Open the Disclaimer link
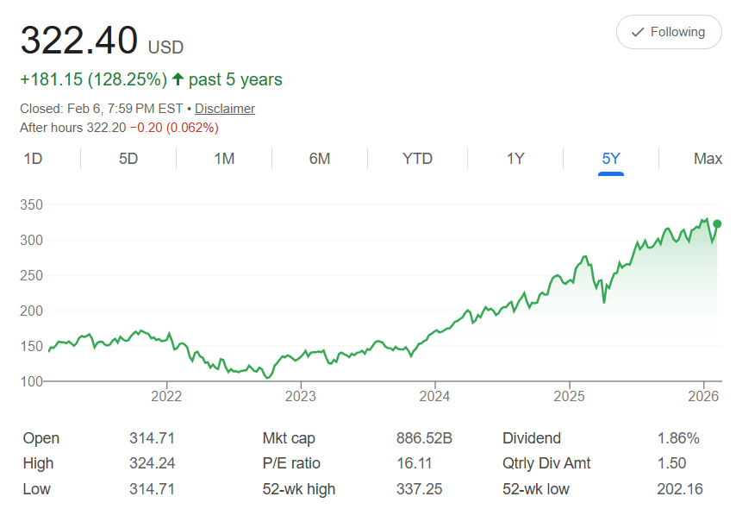The width and height of the screenshot is (736, 509). pos(225,109)
